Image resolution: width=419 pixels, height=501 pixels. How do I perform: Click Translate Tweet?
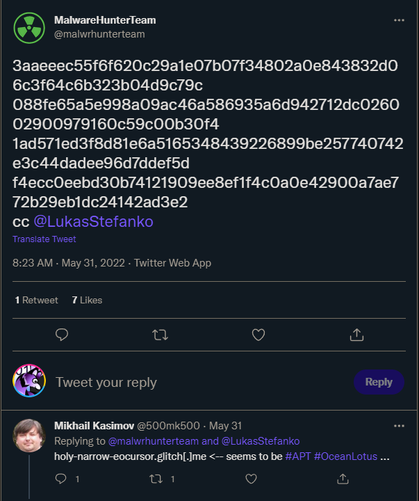44,239
